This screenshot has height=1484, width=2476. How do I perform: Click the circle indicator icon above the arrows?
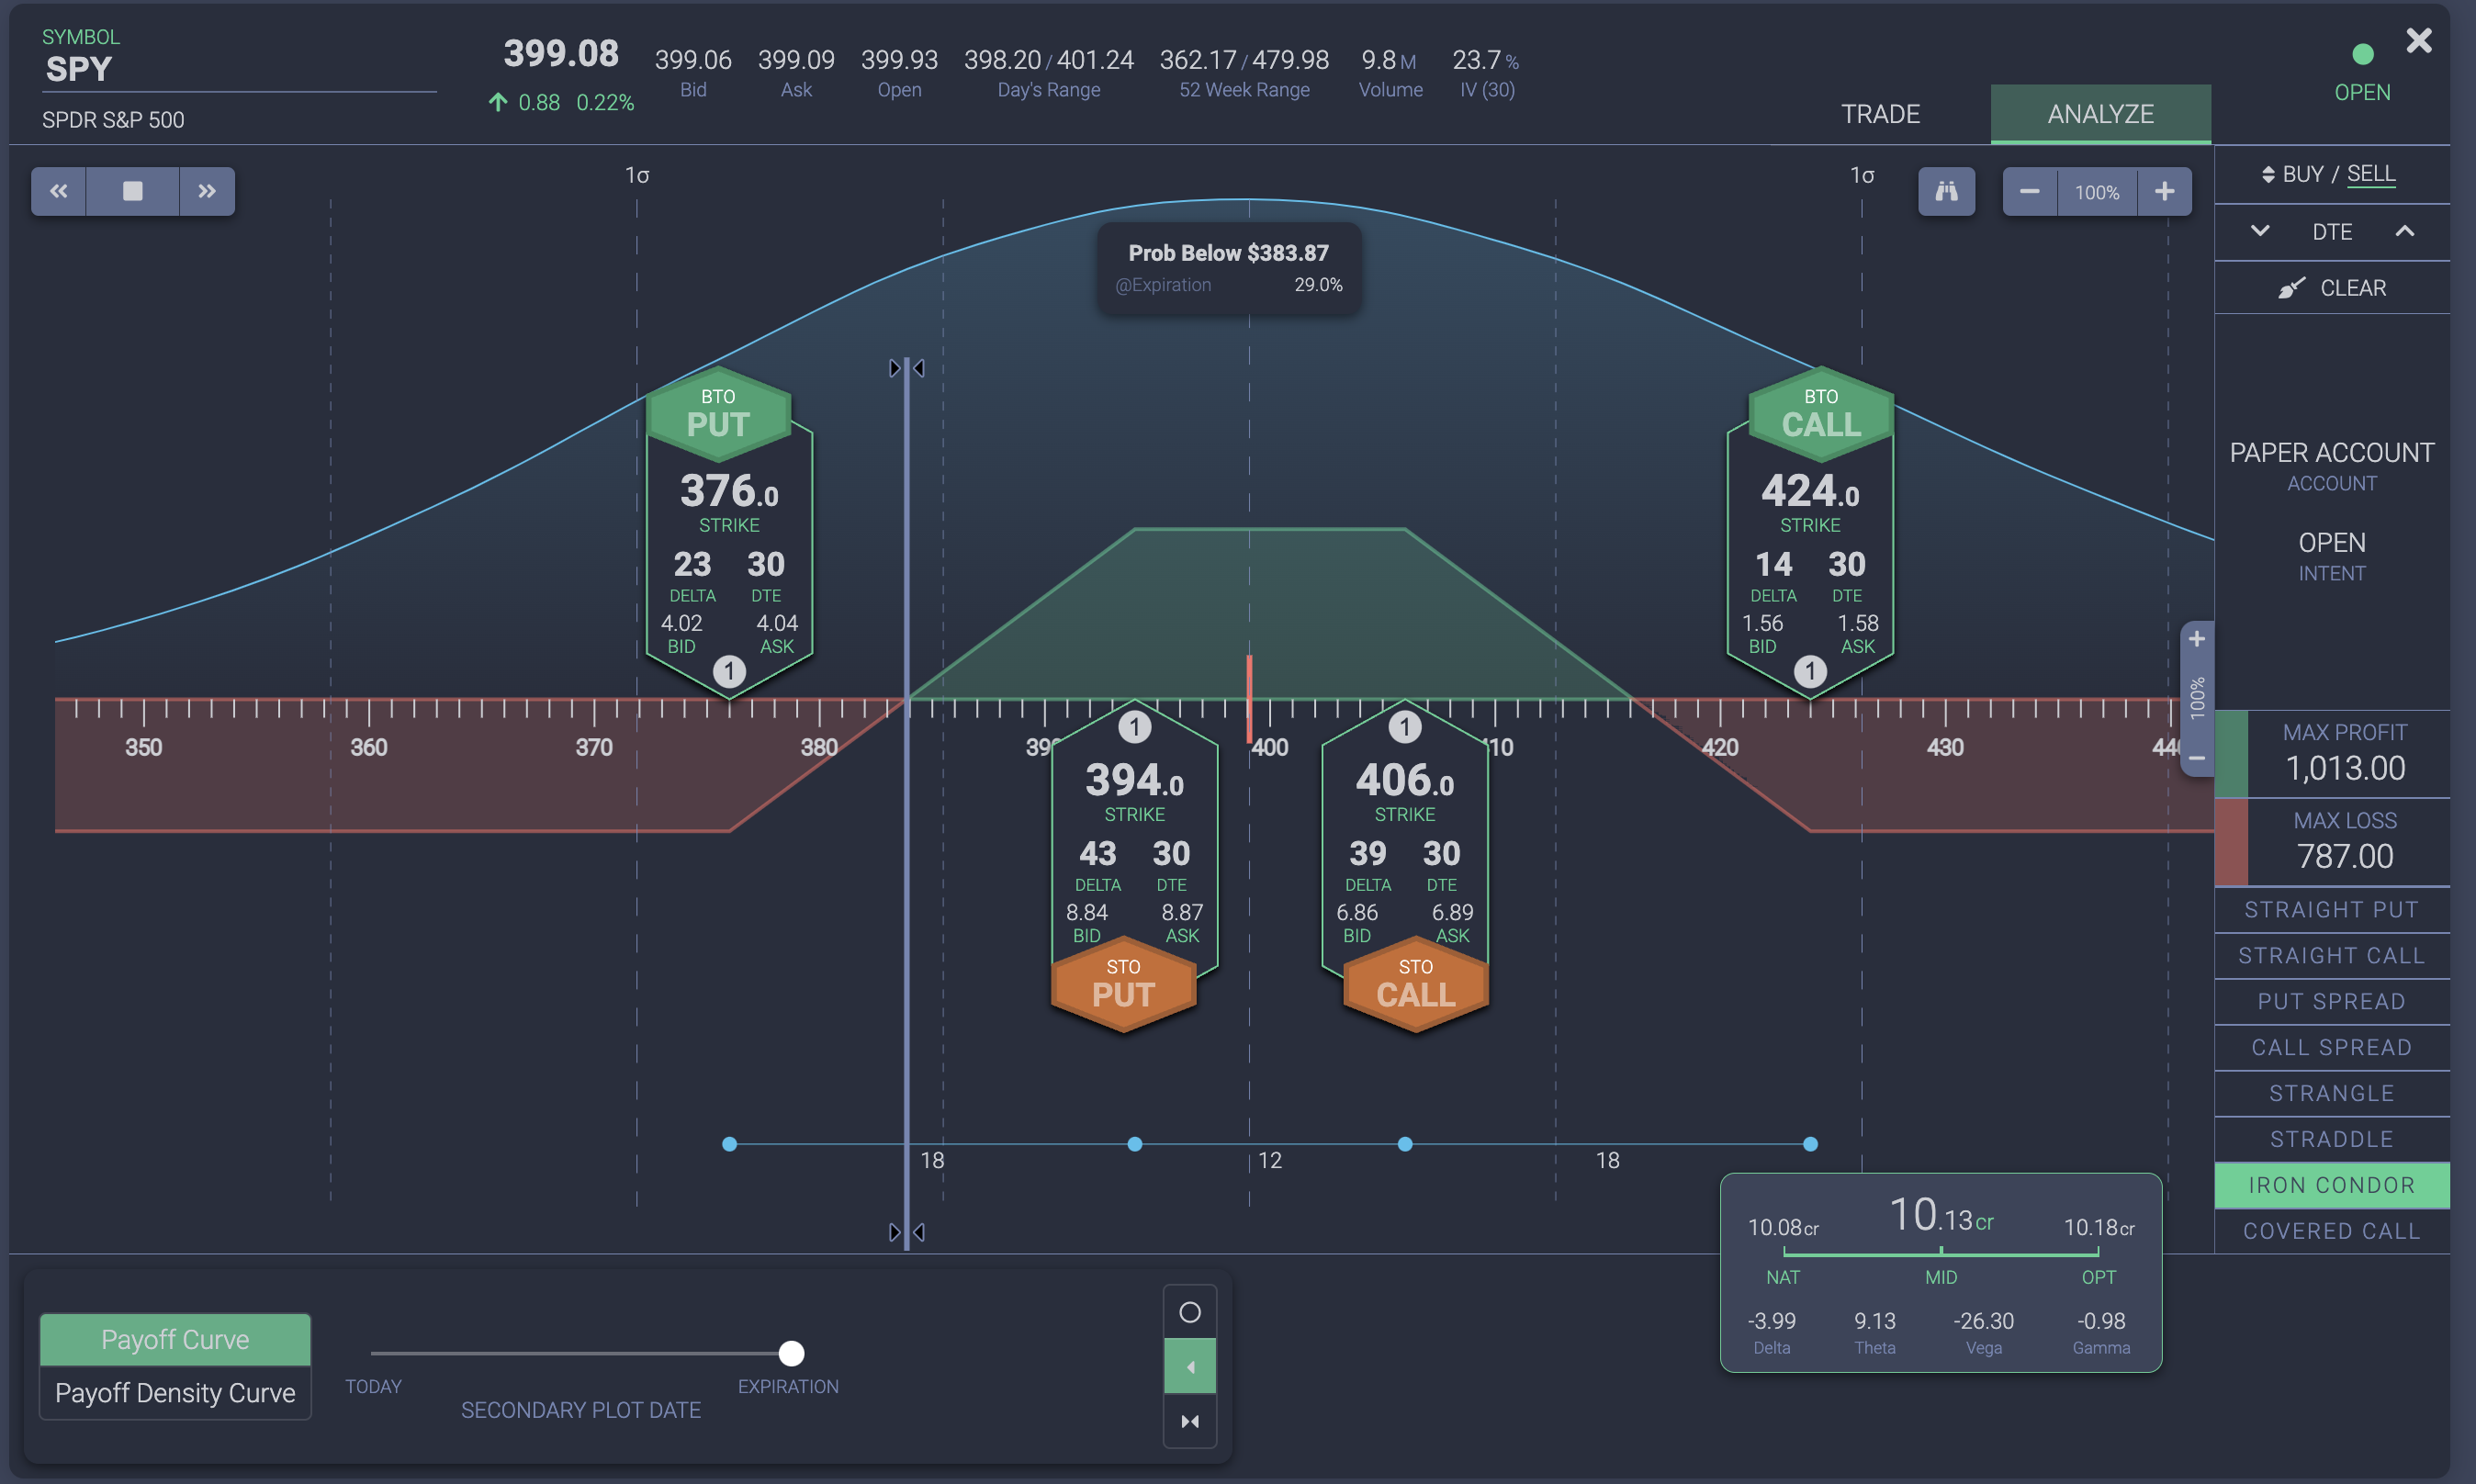click(x=1190, y=1311)
